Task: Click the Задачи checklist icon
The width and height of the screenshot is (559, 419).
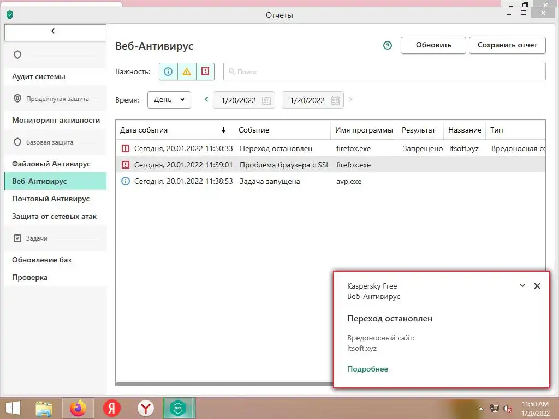Action: coord(17,238)
